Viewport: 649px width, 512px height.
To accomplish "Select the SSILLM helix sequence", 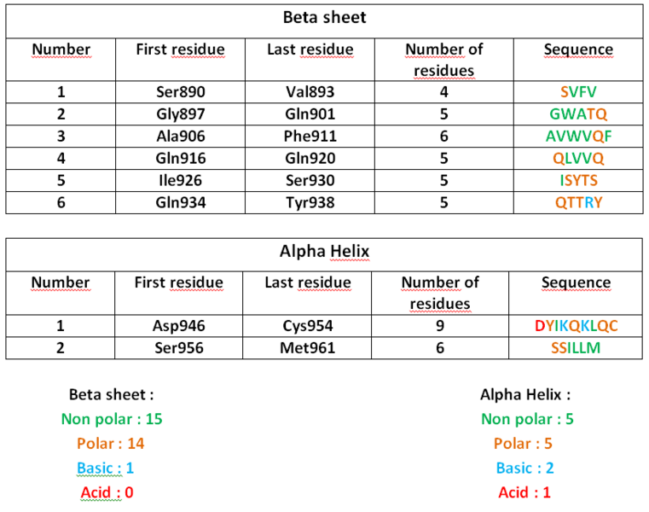I will (x=576, y=347).
